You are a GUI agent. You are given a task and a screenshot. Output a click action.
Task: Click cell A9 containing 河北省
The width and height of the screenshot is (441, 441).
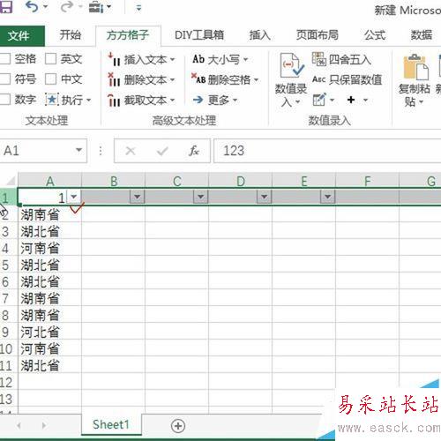click(x=49, y=332)
